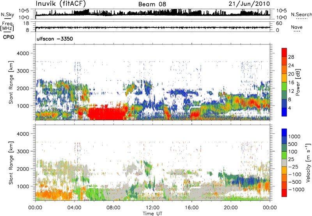This screenshot has height=216, width=312.
Task: Pick the blue top segment of Velocity color bar
Action: click(284, 133)
